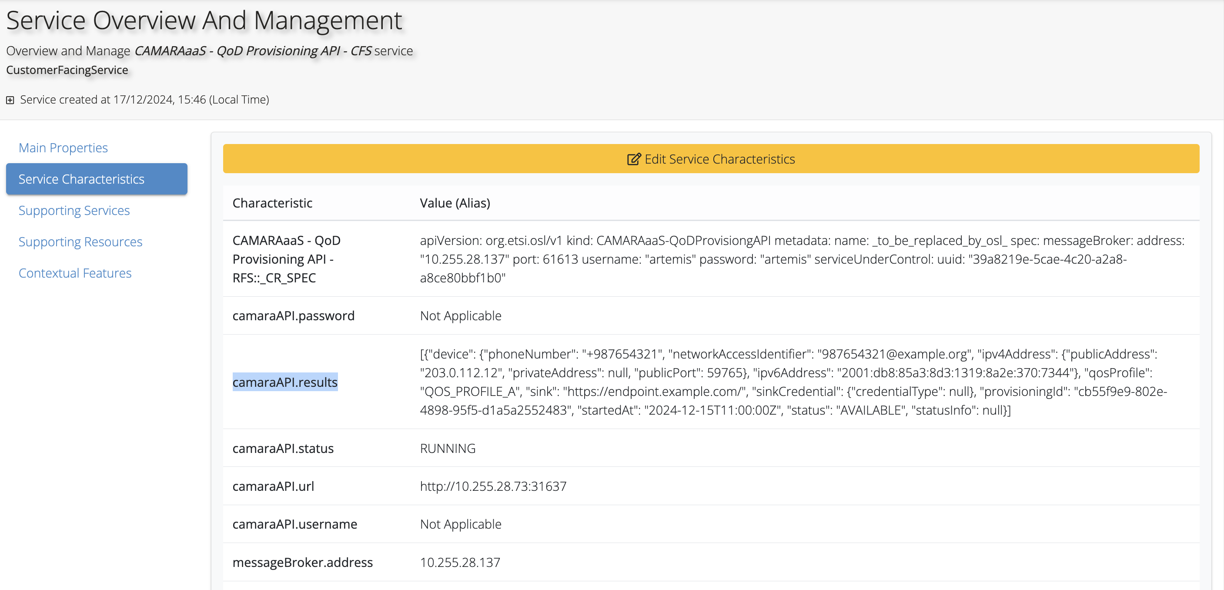Click the camaraAPI.url value http://10.255.28.73:31637

click(x=493, y=486)
